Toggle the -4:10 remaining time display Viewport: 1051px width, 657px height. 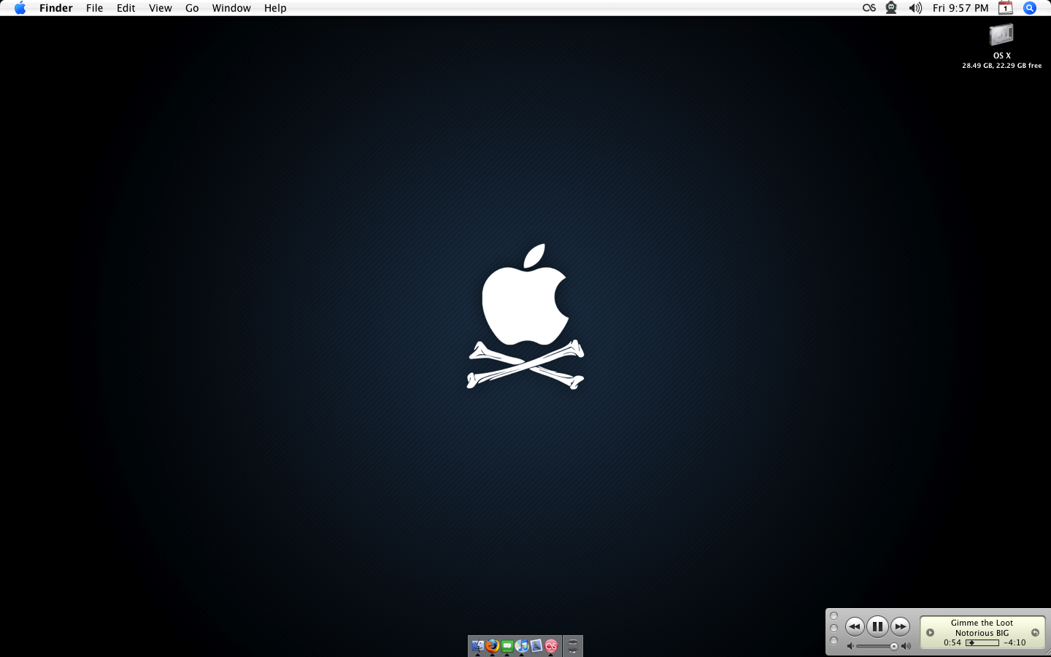tap(1015, 643)
